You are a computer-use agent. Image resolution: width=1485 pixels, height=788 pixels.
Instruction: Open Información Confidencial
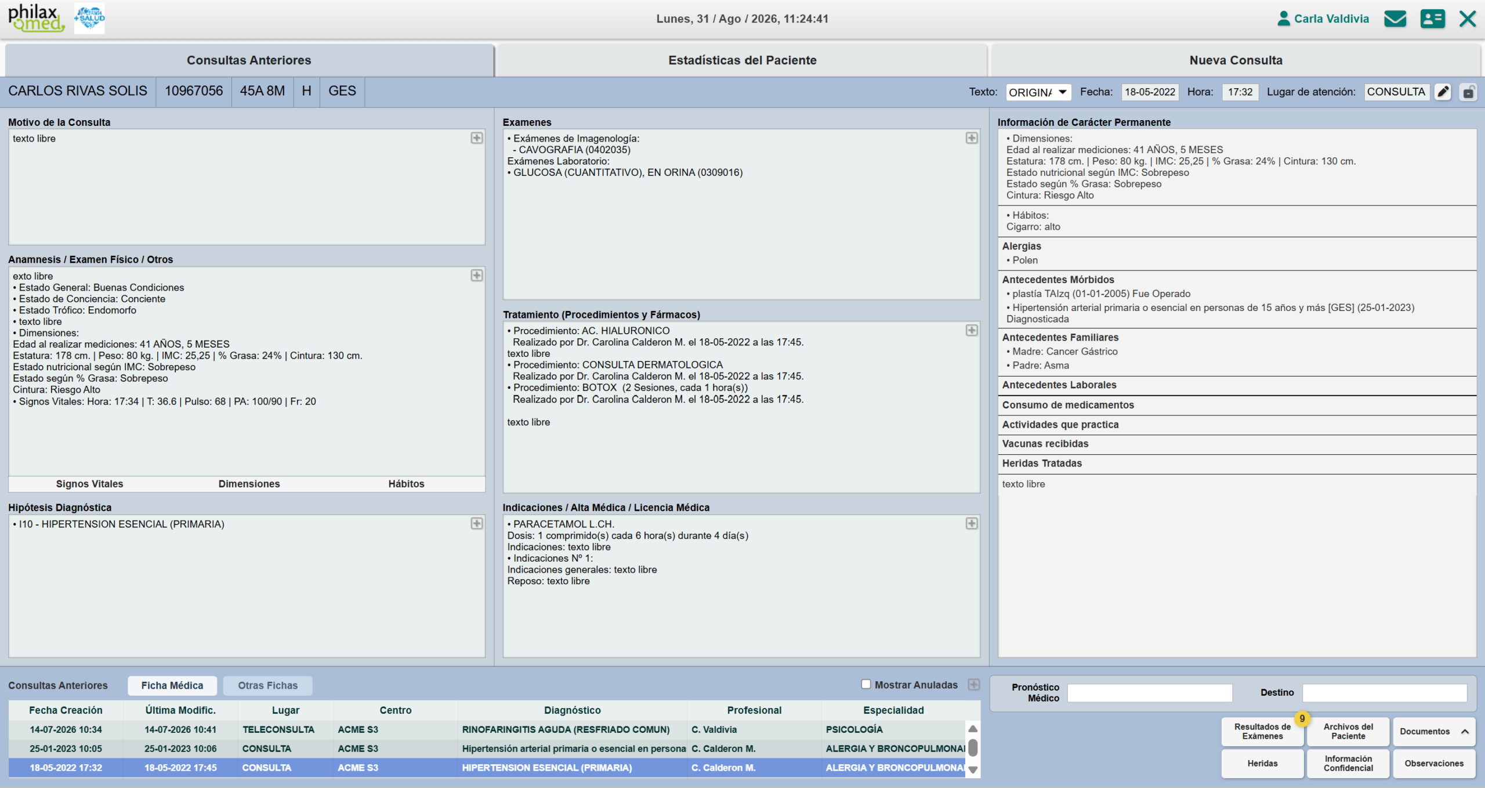1348,763
